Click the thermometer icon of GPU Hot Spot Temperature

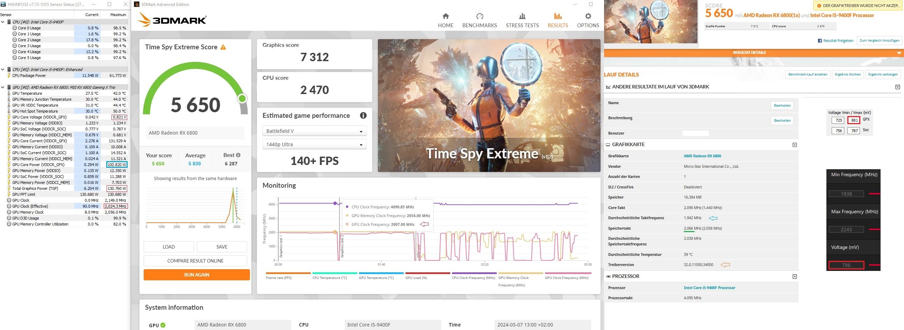(x=9, y=111)
